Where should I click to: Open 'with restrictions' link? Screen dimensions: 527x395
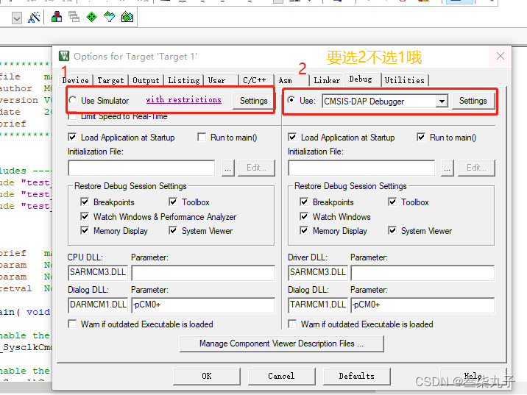pos(183,100)
